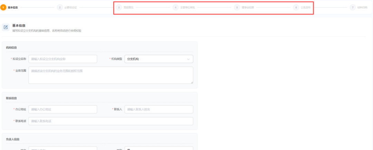The width and height of the screenshot is (373, 150).
Task: Focus the 办公地址 input field
Action: [x=63, y=109]
